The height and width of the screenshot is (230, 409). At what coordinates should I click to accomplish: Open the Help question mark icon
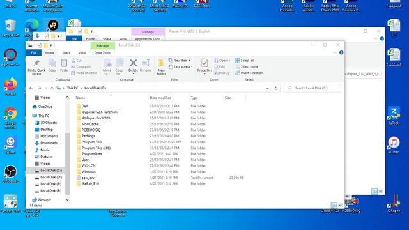(341, 52)
